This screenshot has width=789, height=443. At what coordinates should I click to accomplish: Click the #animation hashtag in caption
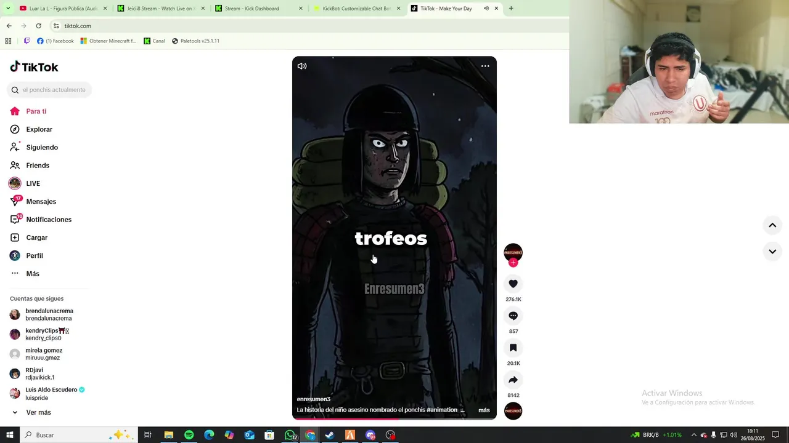(x=442, y=410)
